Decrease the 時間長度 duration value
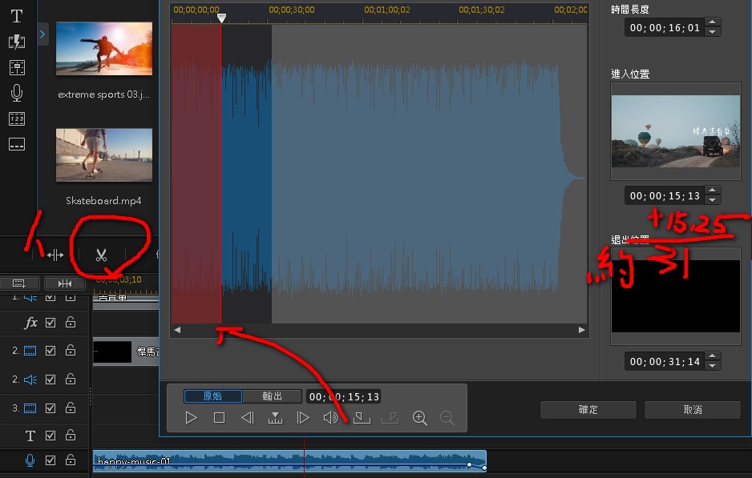 point(713,32)
